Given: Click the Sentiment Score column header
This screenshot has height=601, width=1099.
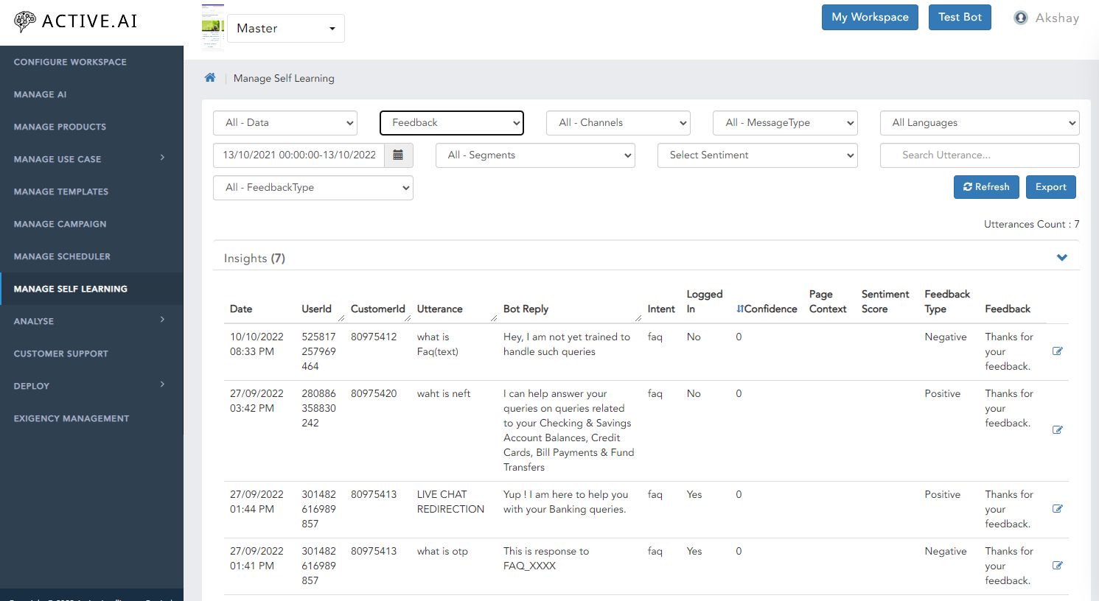Looking at the screenshot, I should [x=885, y=301].
